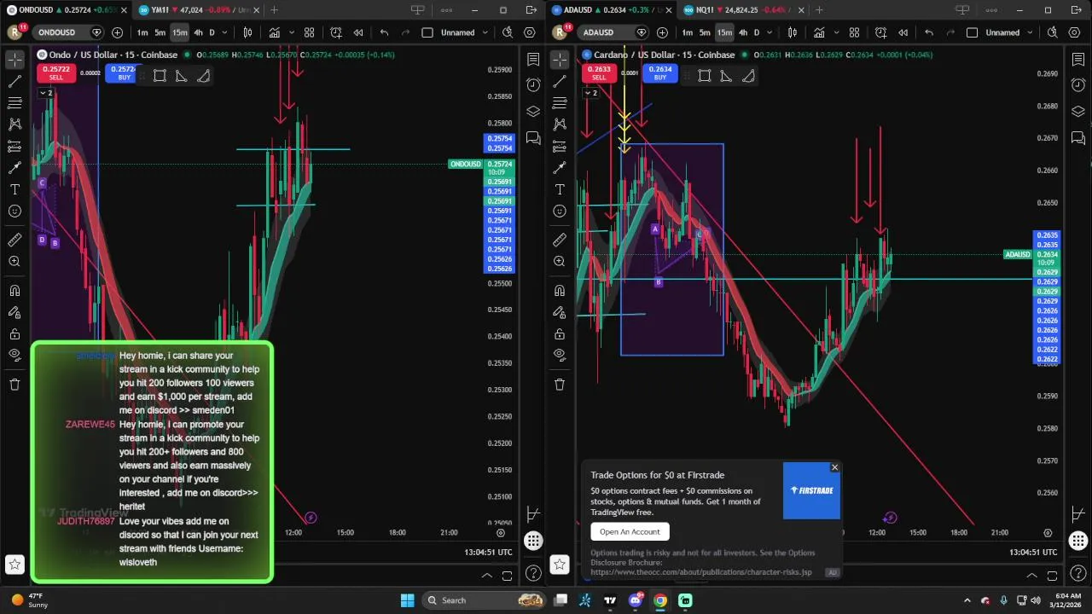This screenshot has width=1092, height=614.
Task: Toggle hide drawings eye in ADAUSD window
Action: [560, 356]
